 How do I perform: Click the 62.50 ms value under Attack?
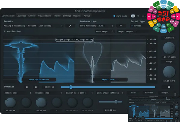pos(10,111)
